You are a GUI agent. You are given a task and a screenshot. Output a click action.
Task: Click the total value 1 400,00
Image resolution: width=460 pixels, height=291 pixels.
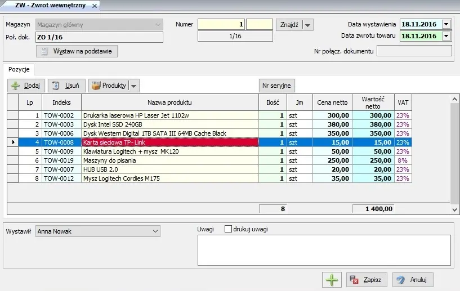click(x=373, y=209)
